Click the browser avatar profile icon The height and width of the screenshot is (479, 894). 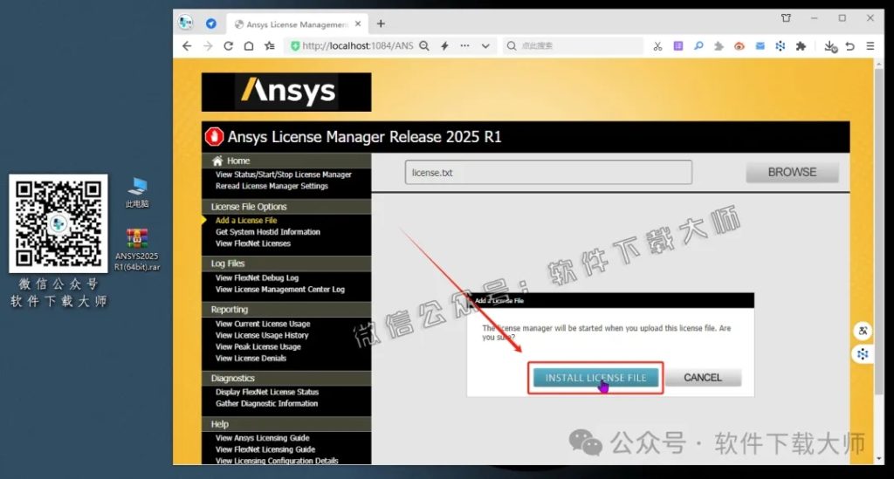pyautogui.click(x=186, y=23)
